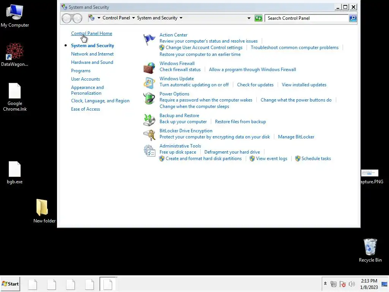Viewport: 389px width, 292px height.
Task: Open the Action Center flag icon
Action: [x=149, y=40]
